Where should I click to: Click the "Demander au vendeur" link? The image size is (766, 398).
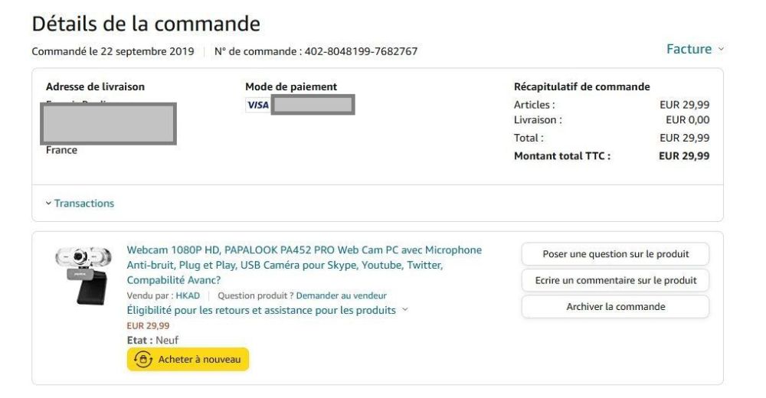[341, 295]
